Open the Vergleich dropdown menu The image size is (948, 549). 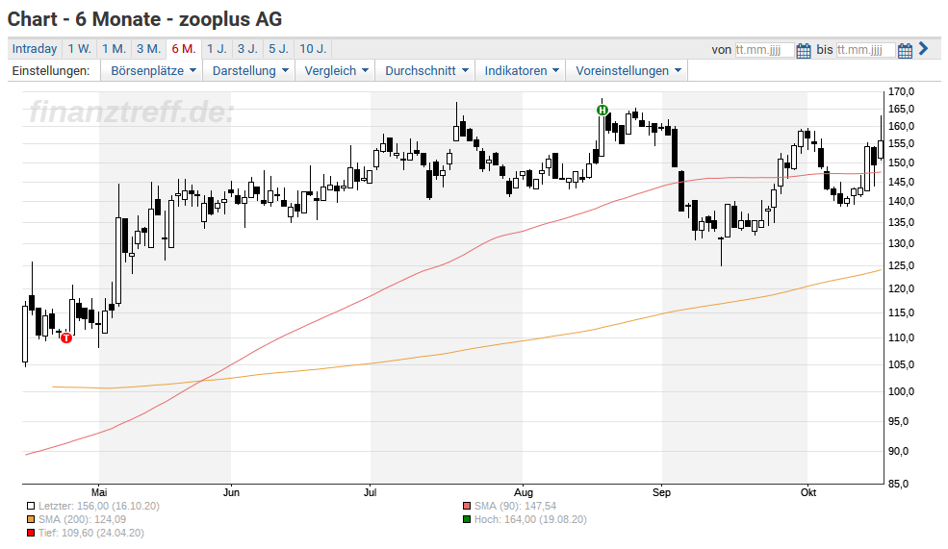pos(336,70)
